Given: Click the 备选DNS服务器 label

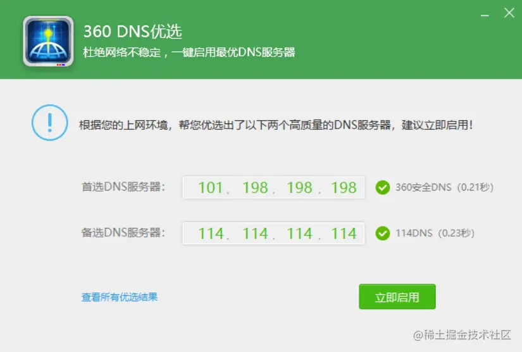Looking at the screenshot, I should [x=123, y=232].
